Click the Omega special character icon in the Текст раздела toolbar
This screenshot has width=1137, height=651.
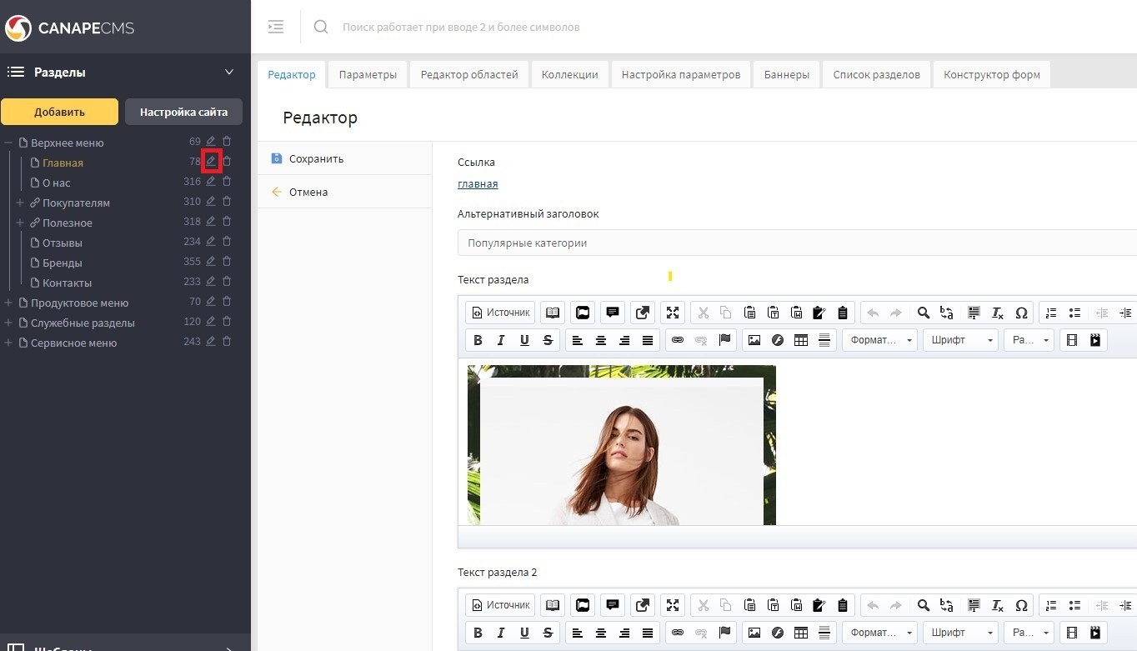click(x=1021, y=313)
